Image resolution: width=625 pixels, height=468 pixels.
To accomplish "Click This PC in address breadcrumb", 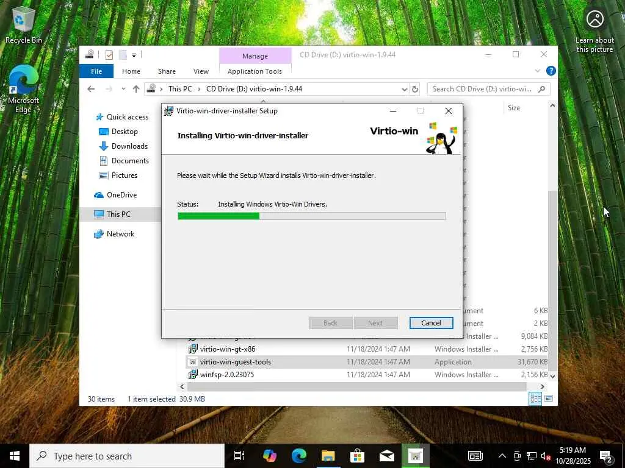I will tap(180, 89).
